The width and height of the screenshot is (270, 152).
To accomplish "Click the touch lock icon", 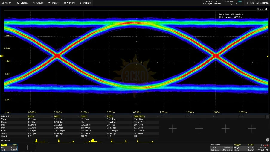I will pos(266,9).
